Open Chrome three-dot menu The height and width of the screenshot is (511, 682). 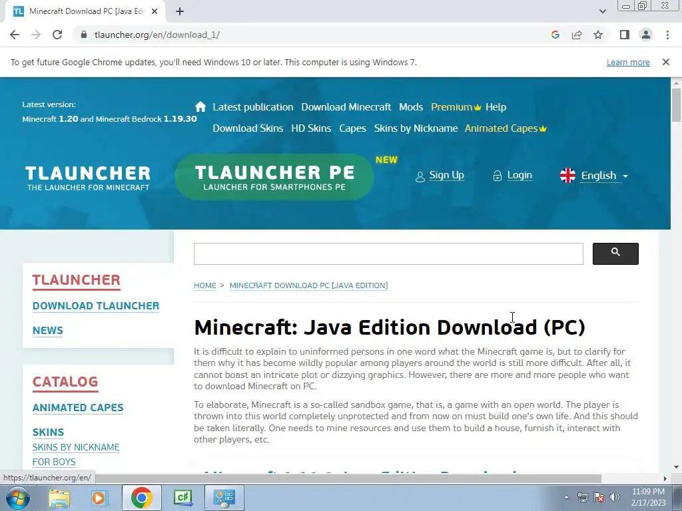point(667,35)
